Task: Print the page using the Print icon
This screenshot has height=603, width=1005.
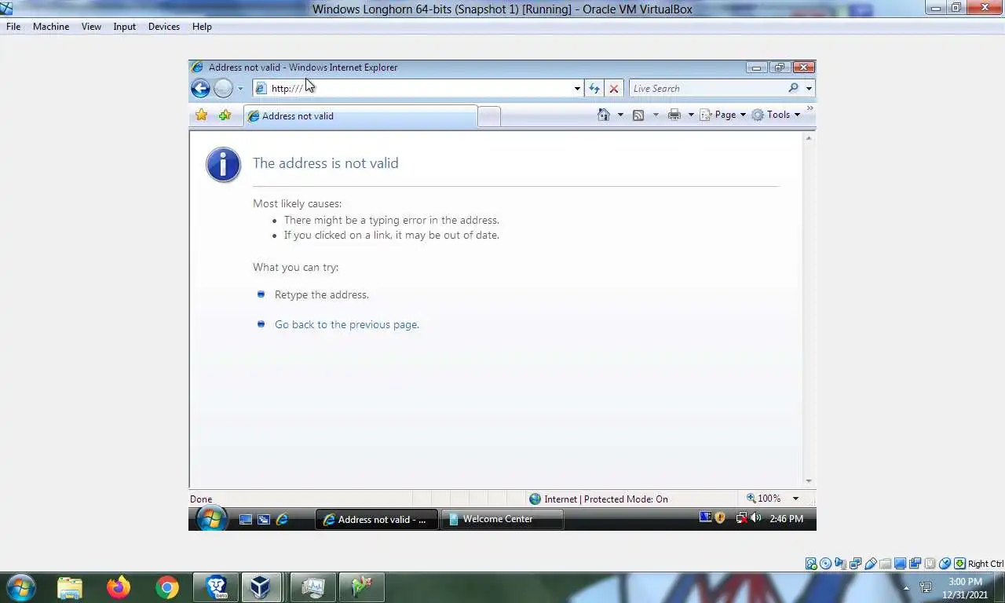Action: [674, 115]
